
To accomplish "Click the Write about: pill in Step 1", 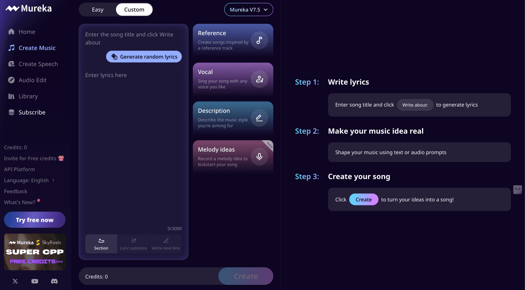I will [415, 105].
